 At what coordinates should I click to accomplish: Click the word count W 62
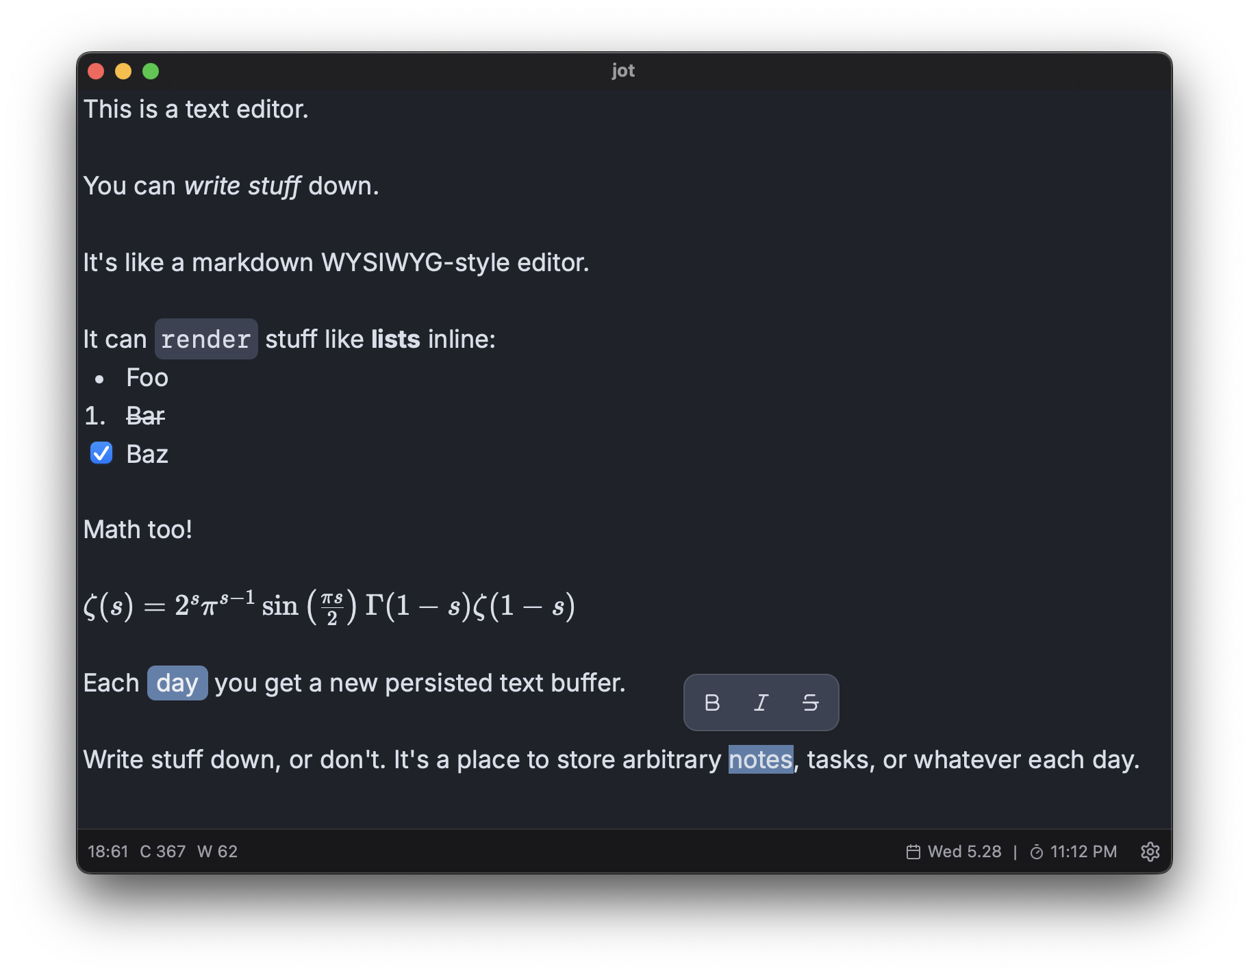[x=217, y=852]
